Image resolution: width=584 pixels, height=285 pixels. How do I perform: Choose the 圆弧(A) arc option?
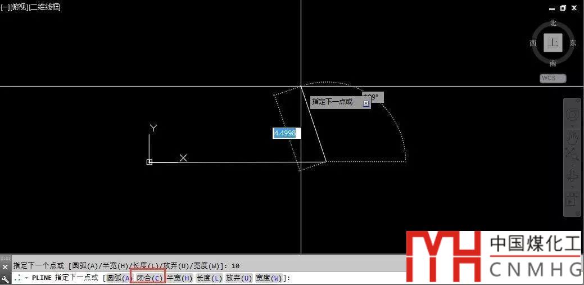pos(119,278)
